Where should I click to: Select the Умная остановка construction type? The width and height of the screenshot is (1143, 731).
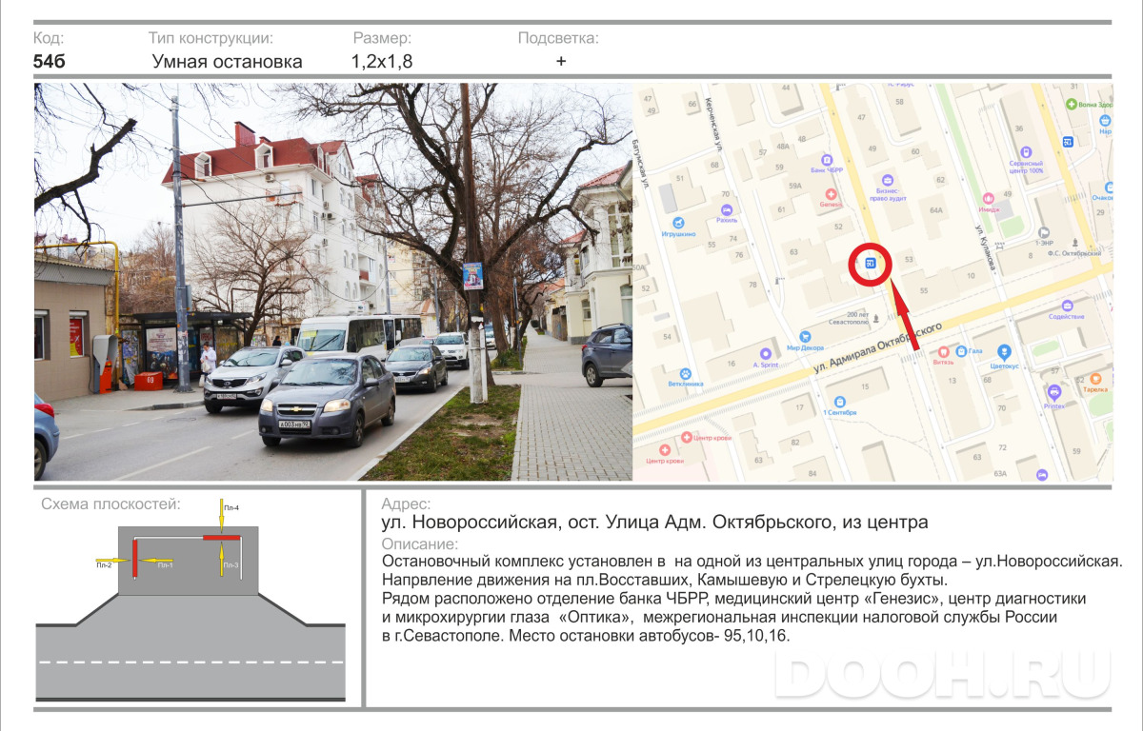(x=227, y=62)
